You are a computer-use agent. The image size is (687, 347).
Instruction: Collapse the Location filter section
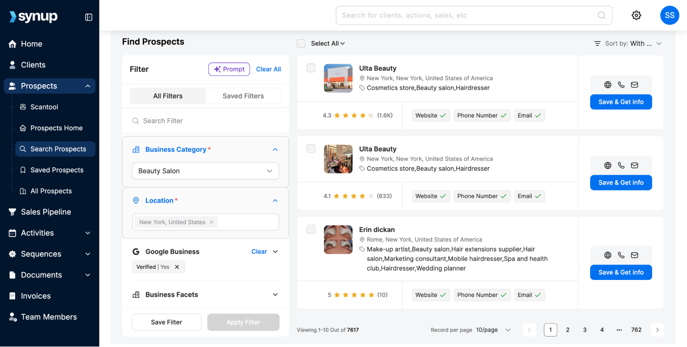(x=275, y=200)
